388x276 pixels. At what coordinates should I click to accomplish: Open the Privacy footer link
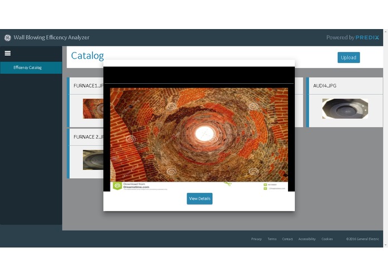[x=256, y=239]
